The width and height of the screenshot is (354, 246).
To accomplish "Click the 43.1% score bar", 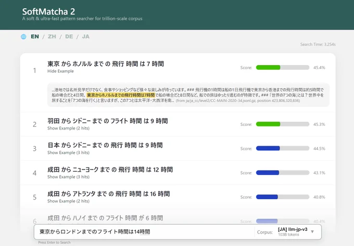I will pyautogui.click(x=283, y=173).
